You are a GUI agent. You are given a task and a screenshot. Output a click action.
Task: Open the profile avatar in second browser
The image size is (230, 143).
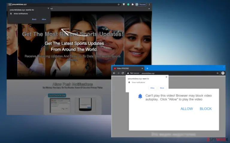click(223, 73)
